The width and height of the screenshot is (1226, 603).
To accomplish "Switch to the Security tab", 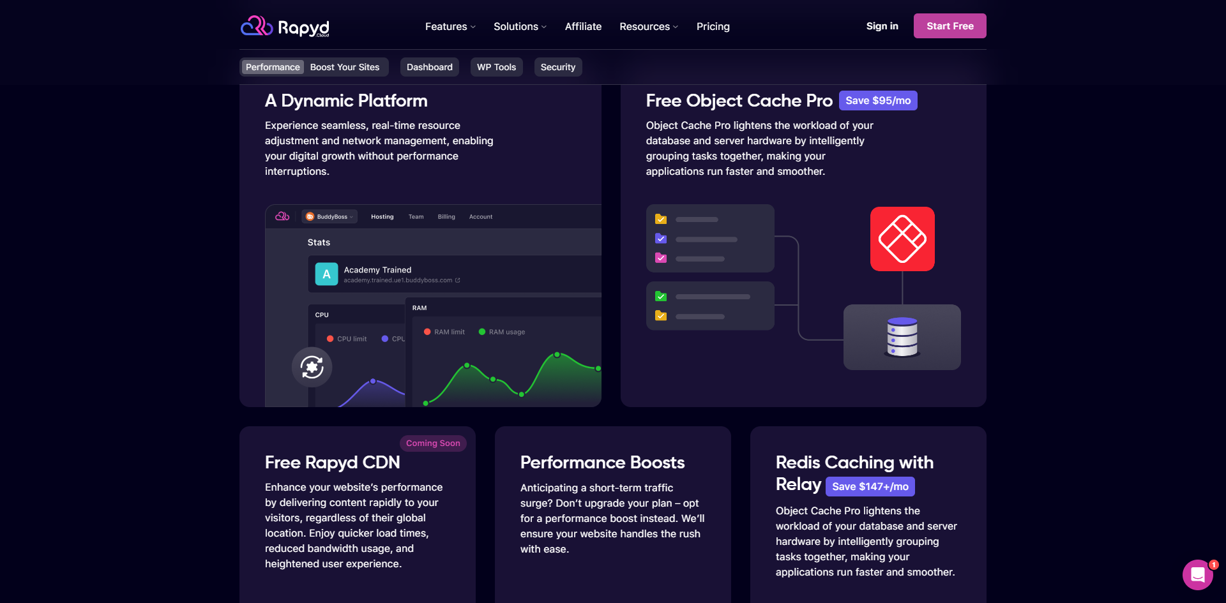I will 558,67.
